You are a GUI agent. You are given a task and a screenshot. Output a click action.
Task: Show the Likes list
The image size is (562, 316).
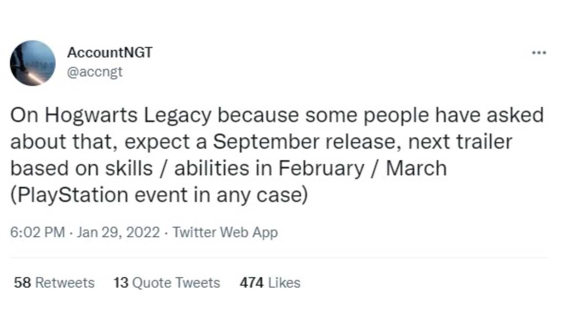(284, 283)
